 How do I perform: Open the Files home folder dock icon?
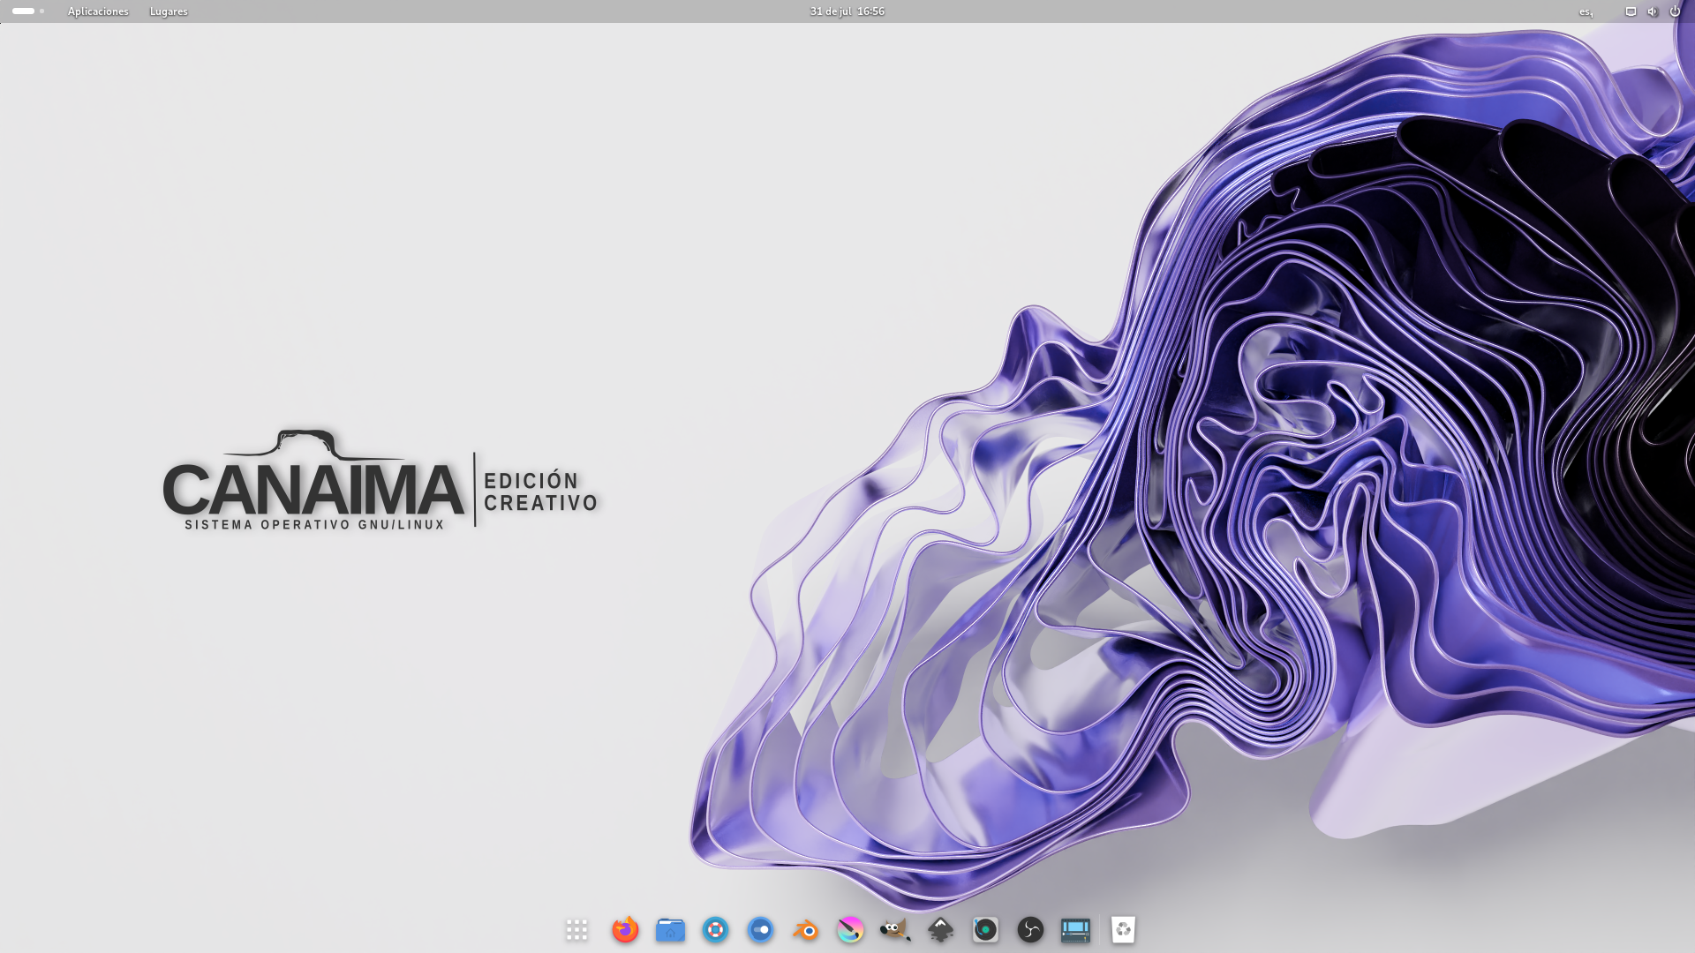(x=670, y=929)
